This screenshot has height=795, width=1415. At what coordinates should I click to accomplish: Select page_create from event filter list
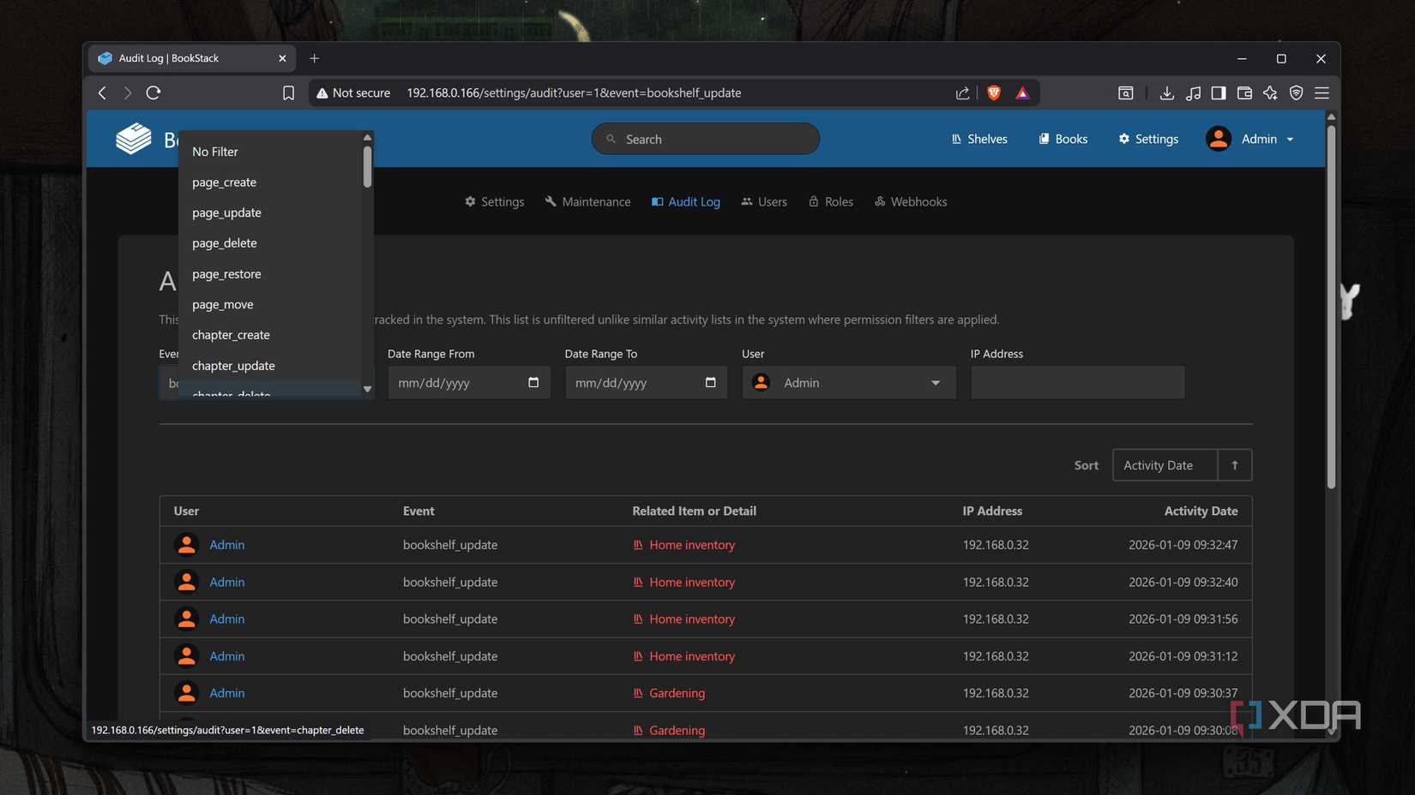click(225, 182)
